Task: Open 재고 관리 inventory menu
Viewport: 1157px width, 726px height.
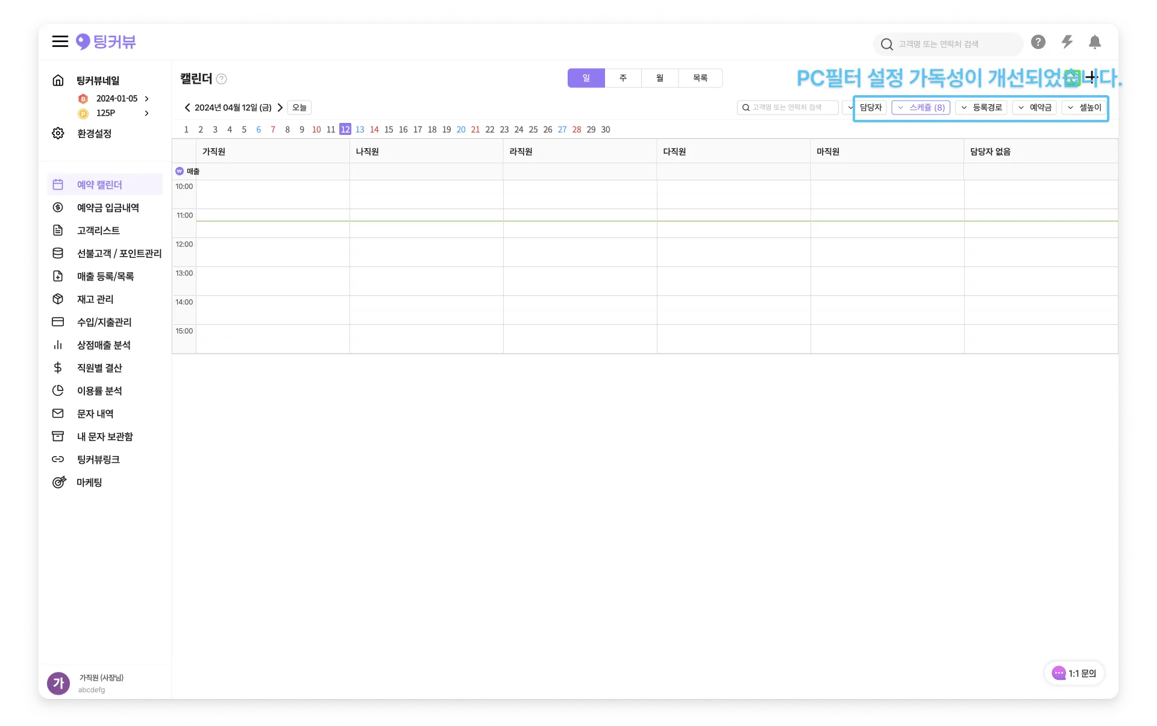Action: (x=95, y=299)
